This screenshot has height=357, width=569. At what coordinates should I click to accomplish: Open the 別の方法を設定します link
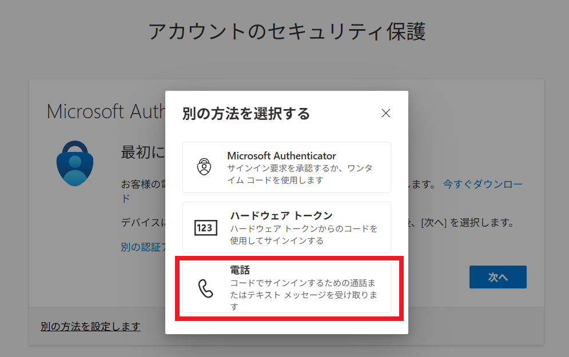pos(90,327)
